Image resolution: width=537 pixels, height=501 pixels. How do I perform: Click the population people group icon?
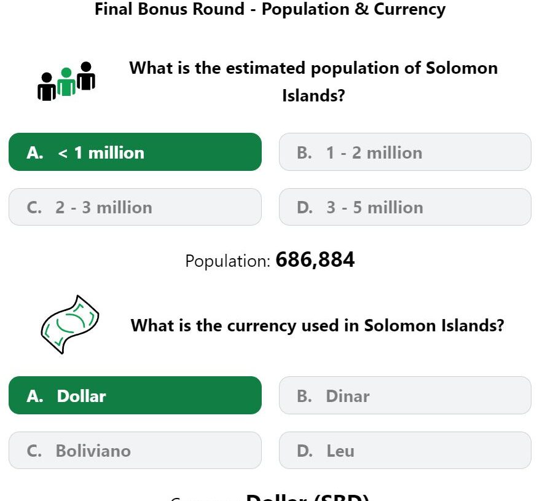tap(66, 81)
